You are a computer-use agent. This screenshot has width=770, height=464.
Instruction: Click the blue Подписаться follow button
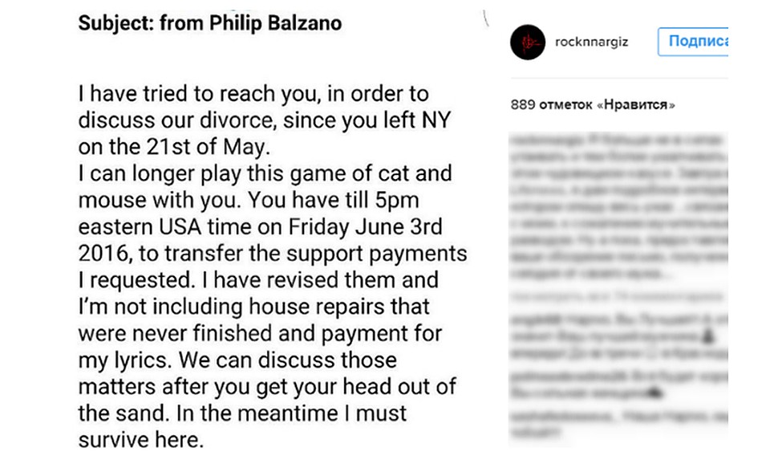click(693, 42)
